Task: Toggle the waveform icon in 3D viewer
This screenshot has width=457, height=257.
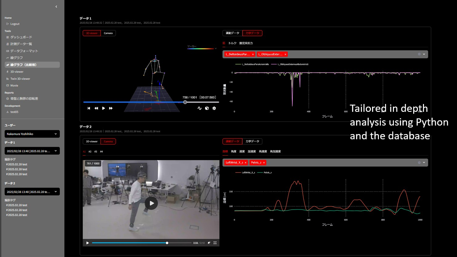Action: pyautogui.click(x=199, y=108)
